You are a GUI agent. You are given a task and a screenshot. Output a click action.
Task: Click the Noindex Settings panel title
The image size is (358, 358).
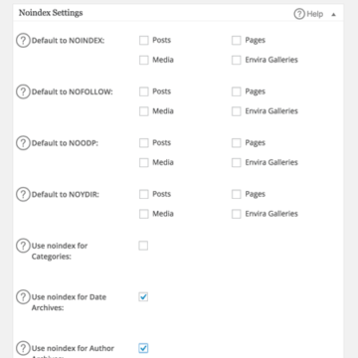51,13
